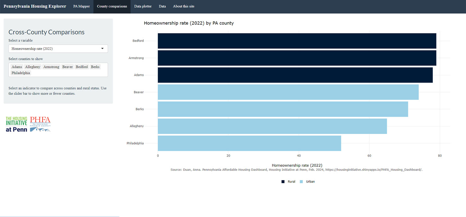Open the Data plotter tab

tap(143, 6)
